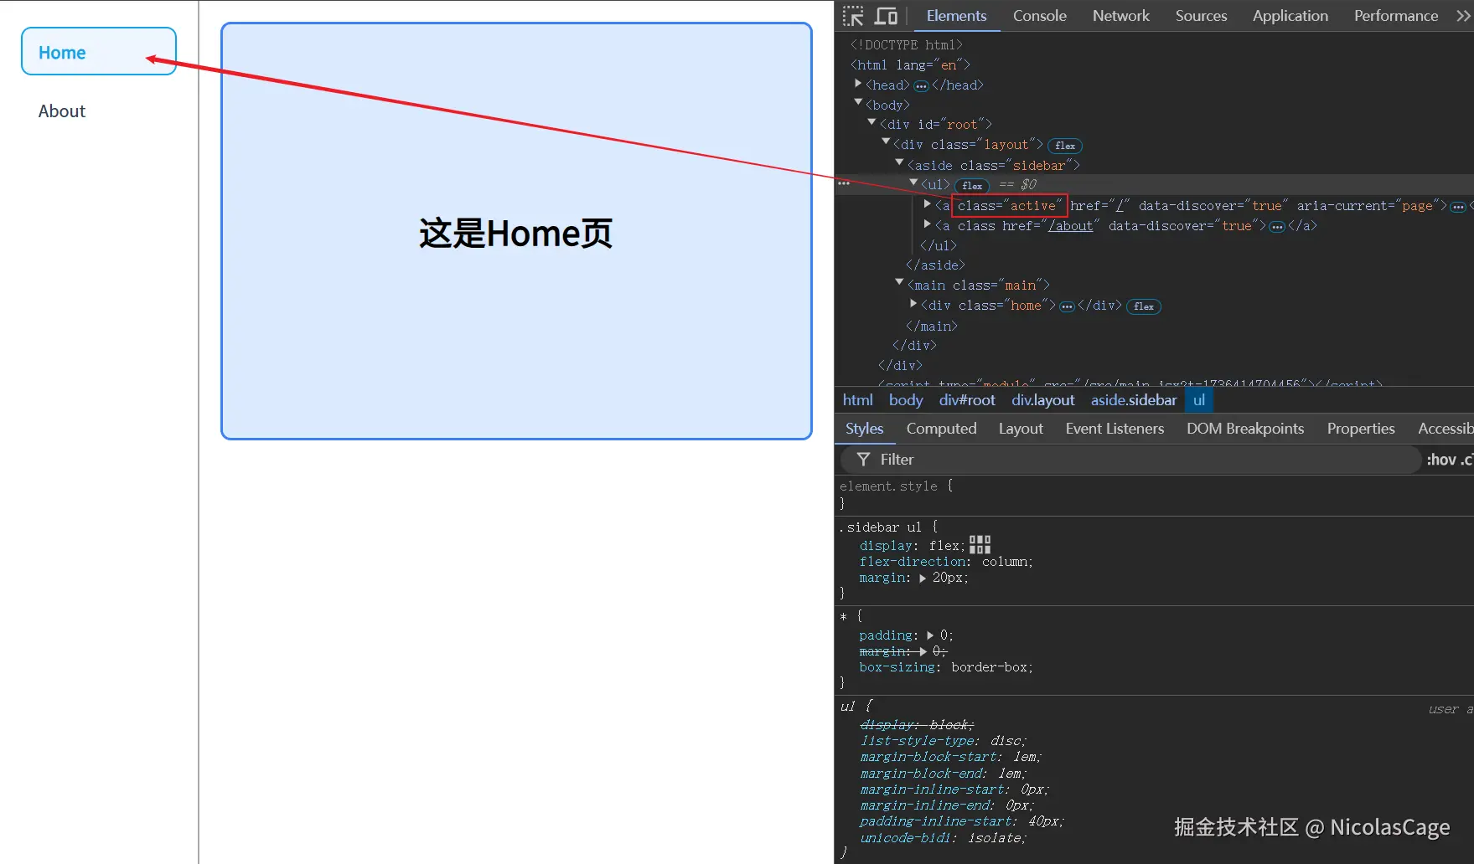The width and height of the screenshot is (1474, 864).
Task: Toggle the device toolbar icon
Action: 886,16
